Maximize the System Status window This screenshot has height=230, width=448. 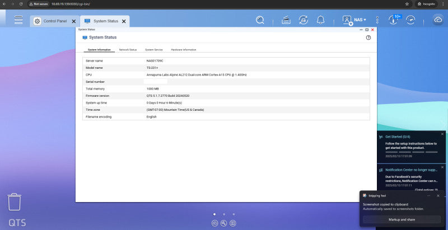coord(367,30)
